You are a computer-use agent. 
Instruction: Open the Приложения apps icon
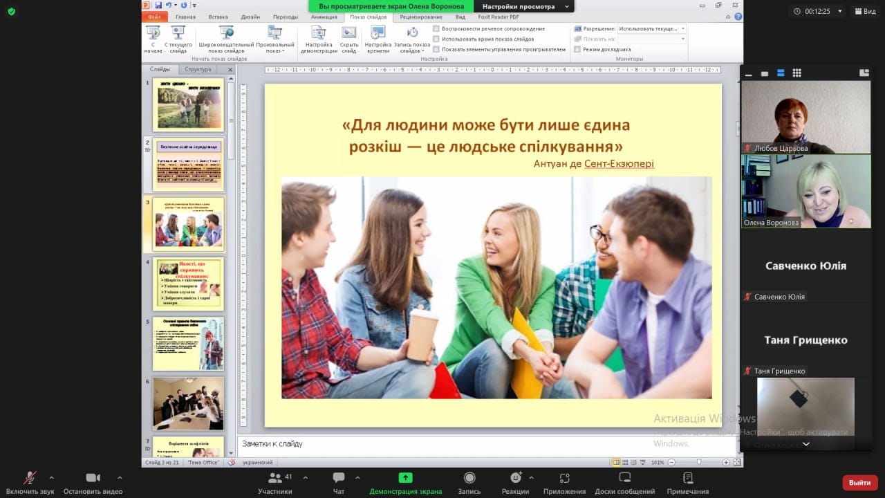(x=564, y=479)
